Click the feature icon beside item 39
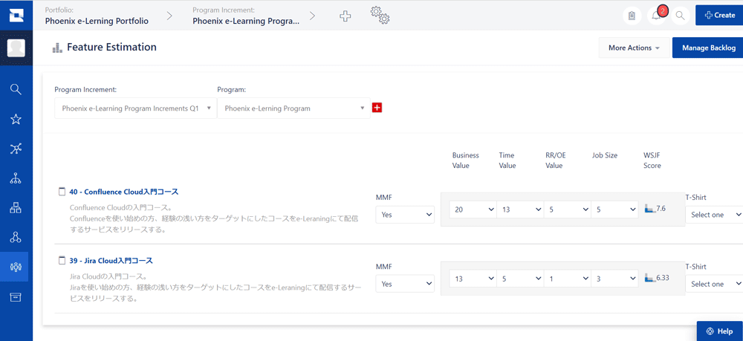This screenshot has width=743, height=341. [x=61, y=261]
